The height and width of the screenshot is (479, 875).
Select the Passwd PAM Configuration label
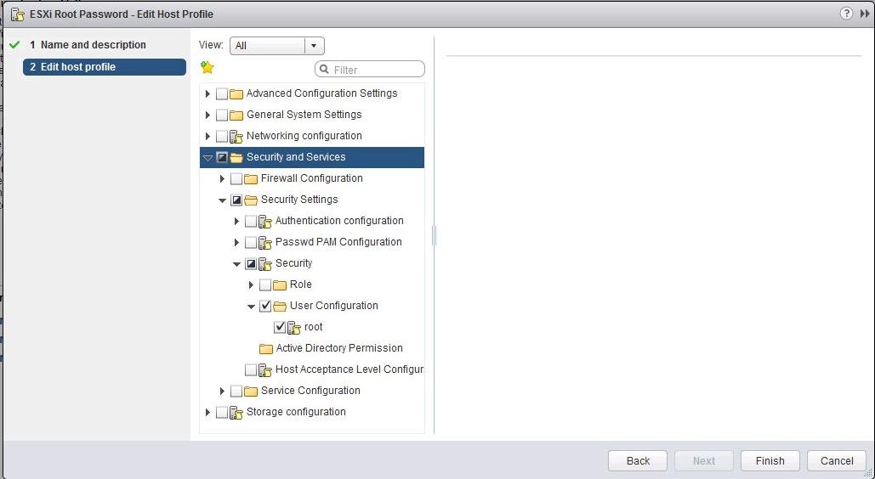[x=338, y=242]
